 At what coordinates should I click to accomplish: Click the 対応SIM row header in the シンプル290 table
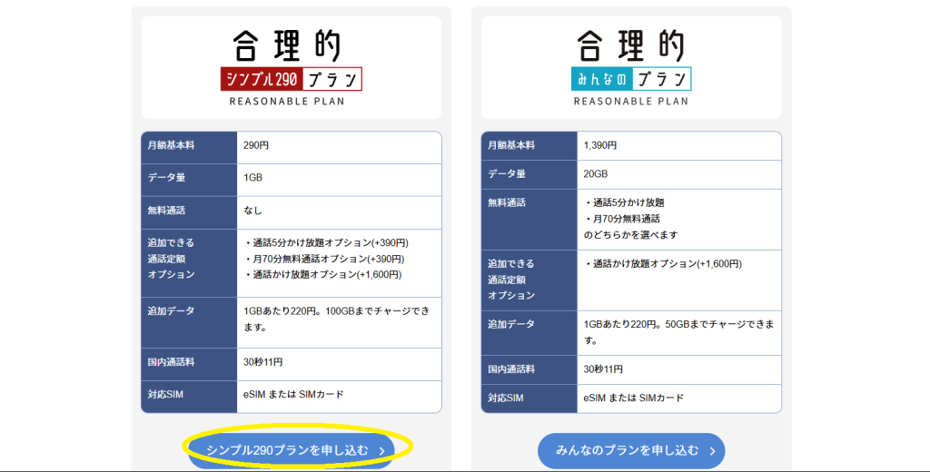pos(168,395)
